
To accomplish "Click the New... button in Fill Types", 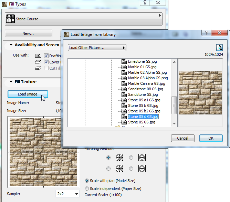I will coord(29,33).
